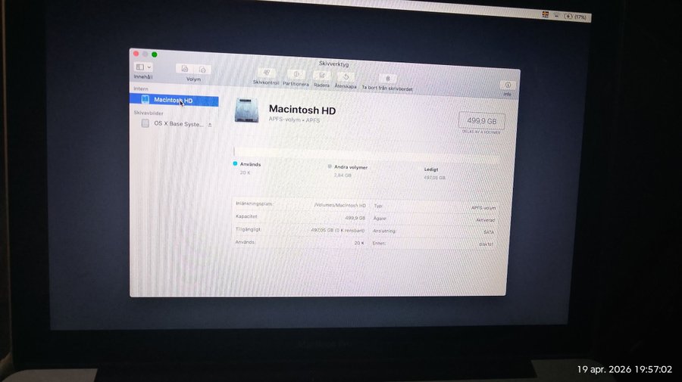
Task: Click the blue Används legend dot
Action: (236, 163)
